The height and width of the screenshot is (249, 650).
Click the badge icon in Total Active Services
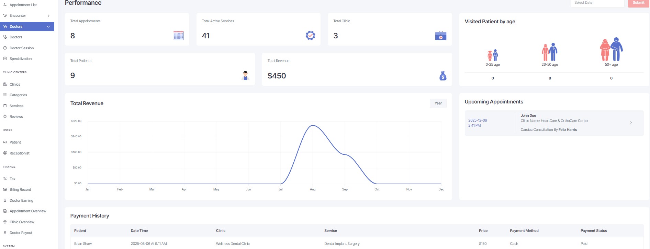[310, 35]
